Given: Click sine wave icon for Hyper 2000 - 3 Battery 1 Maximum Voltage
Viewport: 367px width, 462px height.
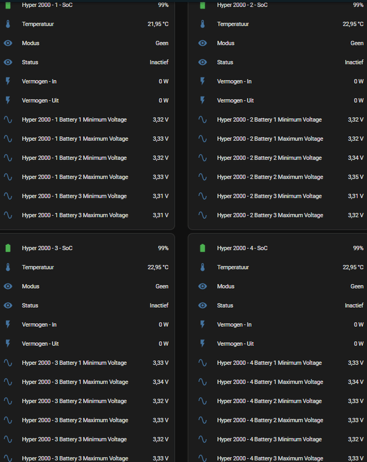Looking at the screenshot, I should click(8, 382).
